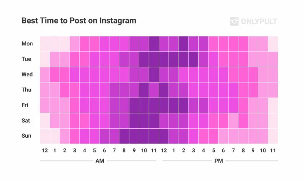Click the Fri row label

[x=25, y=105]
